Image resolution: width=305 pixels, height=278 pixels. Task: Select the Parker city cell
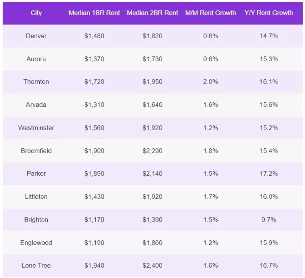pos(36,174)
